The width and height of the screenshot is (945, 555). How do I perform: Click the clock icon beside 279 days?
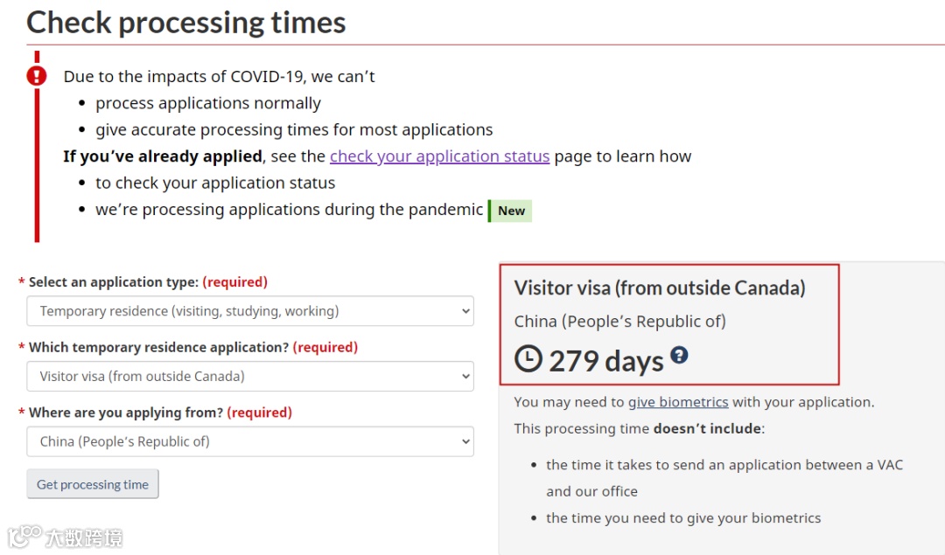coord(528,358)
